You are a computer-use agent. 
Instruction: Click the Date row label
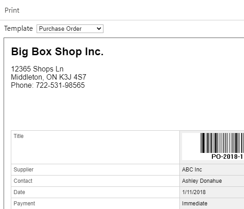pyautogui.click(x=19, y=192)
